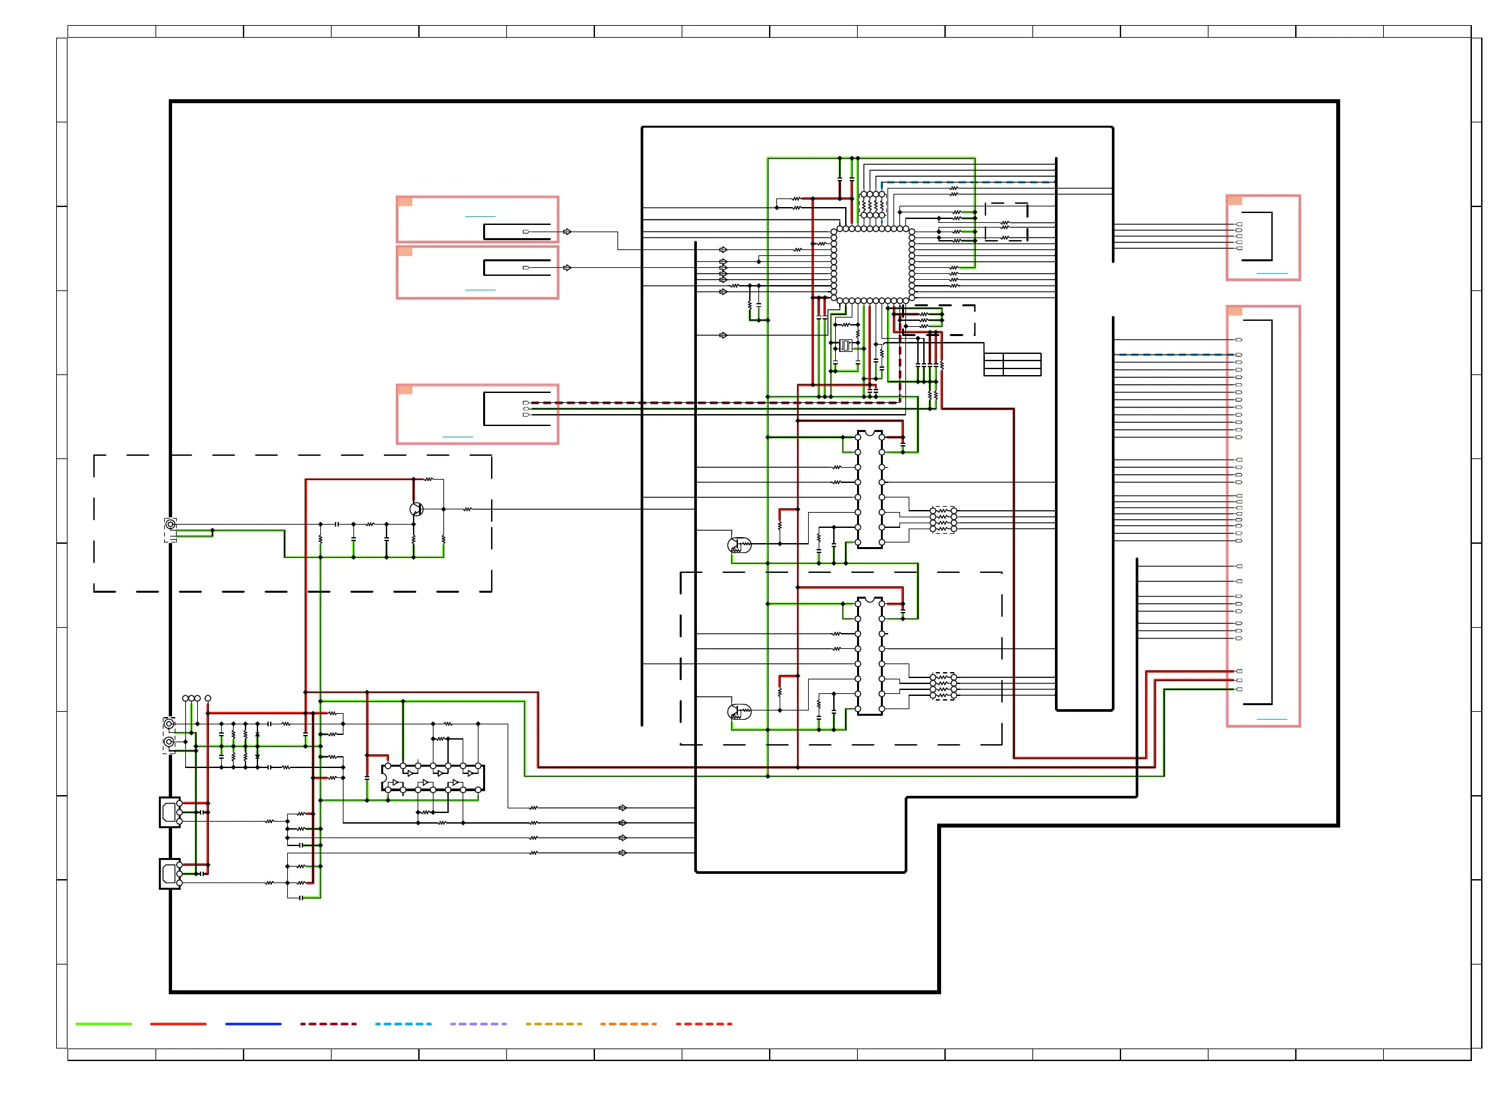Select the dark maroon dashed legend line

(328, 1023)
